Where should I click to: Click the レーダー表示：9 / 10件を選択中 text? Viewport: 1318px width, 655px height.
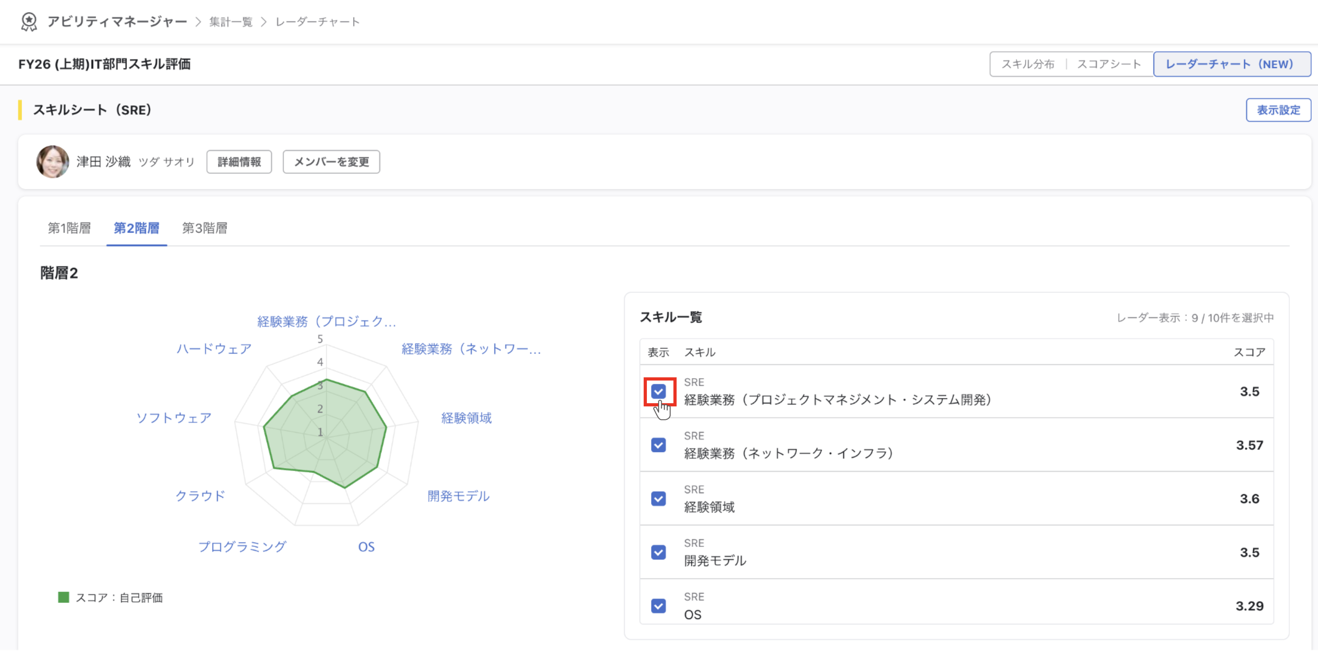(x=1195, y=318)
